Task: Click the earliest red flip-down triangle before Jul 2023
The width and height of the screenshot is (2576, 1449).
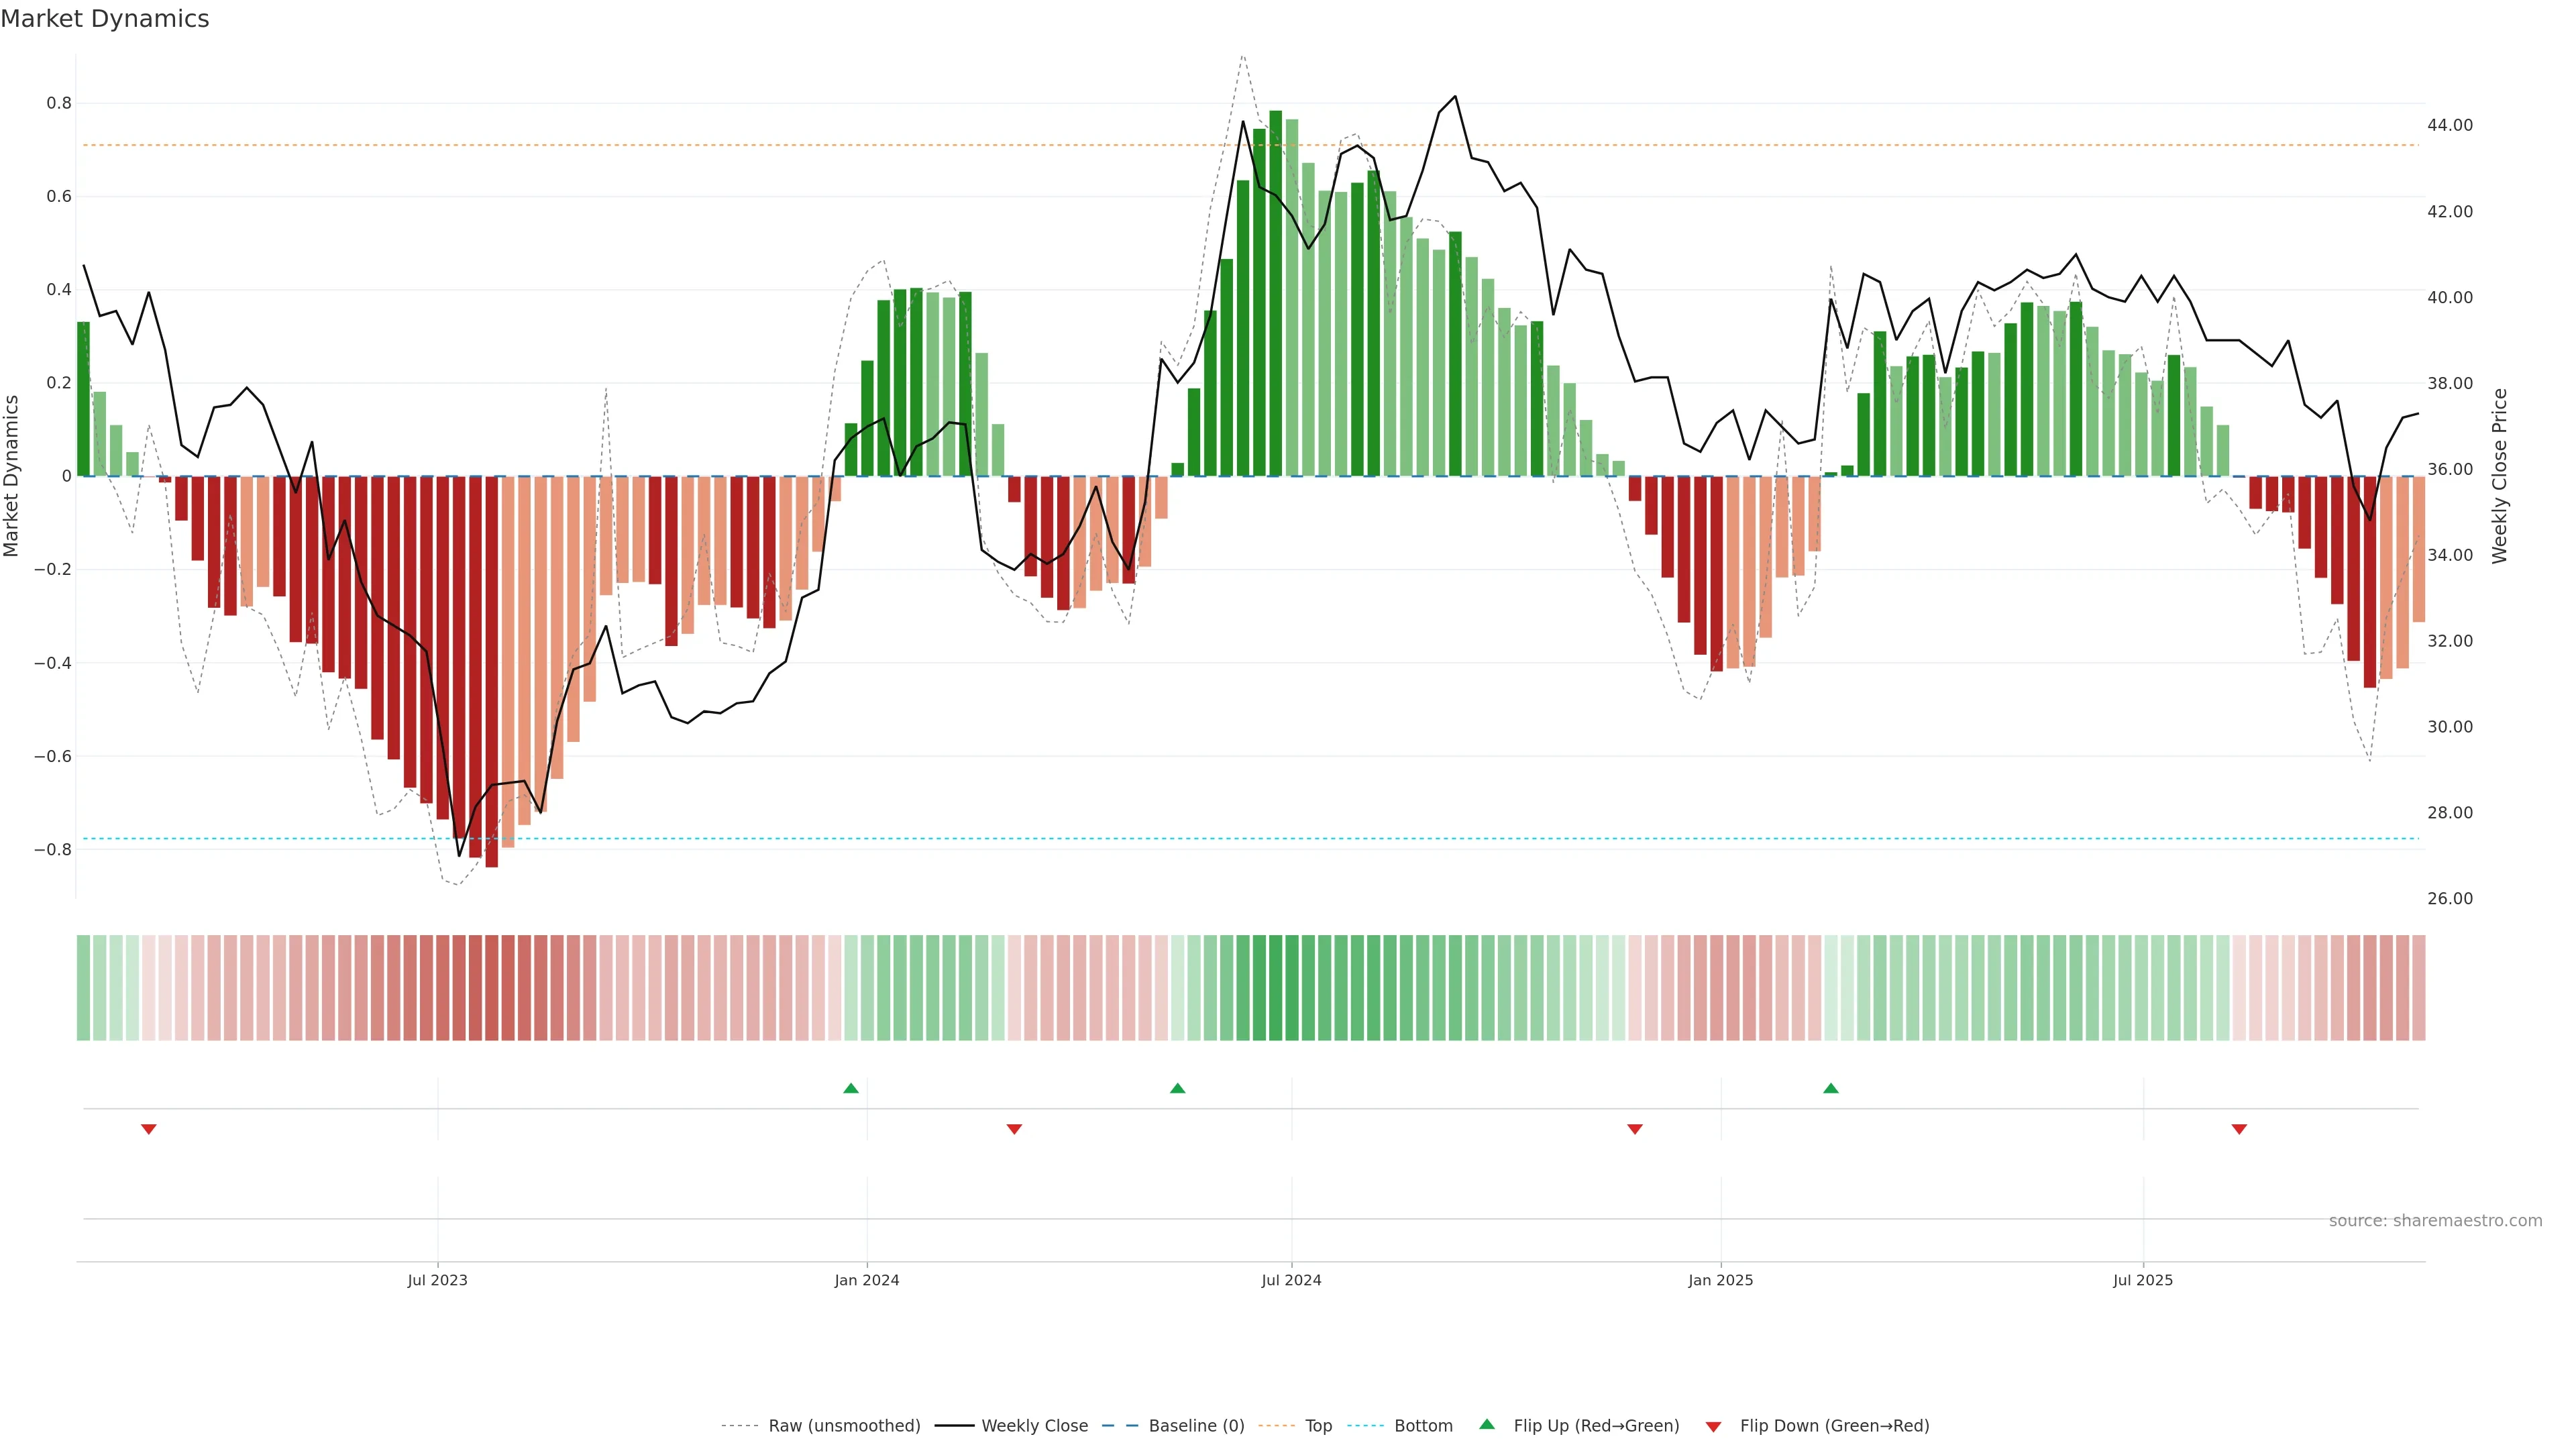Action: tap(149, 1129)
